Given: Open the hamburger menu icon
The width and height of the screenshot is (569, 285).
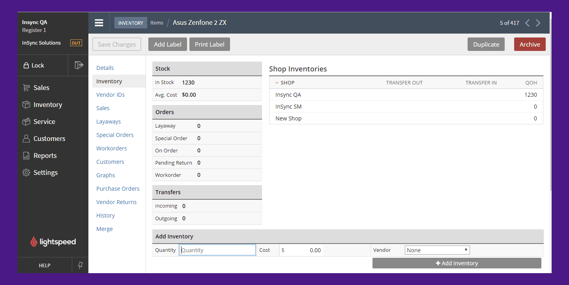Looking at the screenshot, I should (99, 23).
